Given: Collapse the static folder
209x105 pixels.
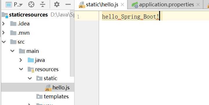Looking at the screenshot, I should (30, 78).
